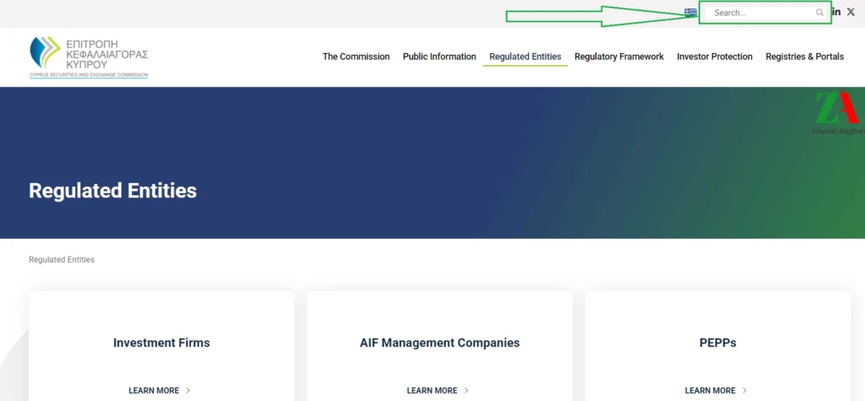Select Regulated Entities in navigation bar

pyautogui.click(x=525, y=57)
